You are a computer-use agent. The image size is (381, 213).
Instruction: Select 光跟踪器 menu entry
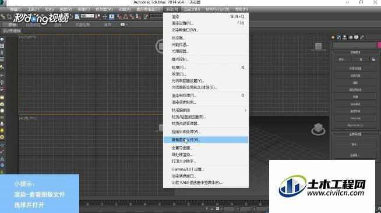click(206, 51)
